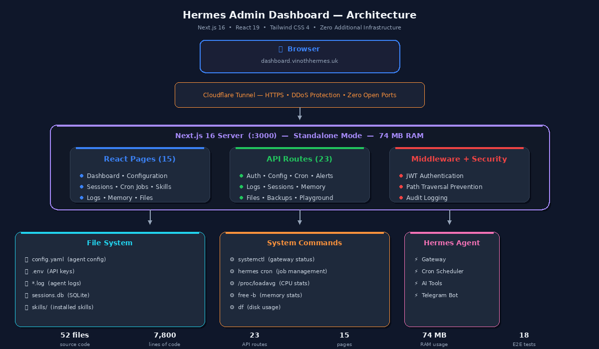Click the /proc/loadavg (CPU stats) text
Screen dimensions: 599x349
pyautogui.click(x=274, y=283)
